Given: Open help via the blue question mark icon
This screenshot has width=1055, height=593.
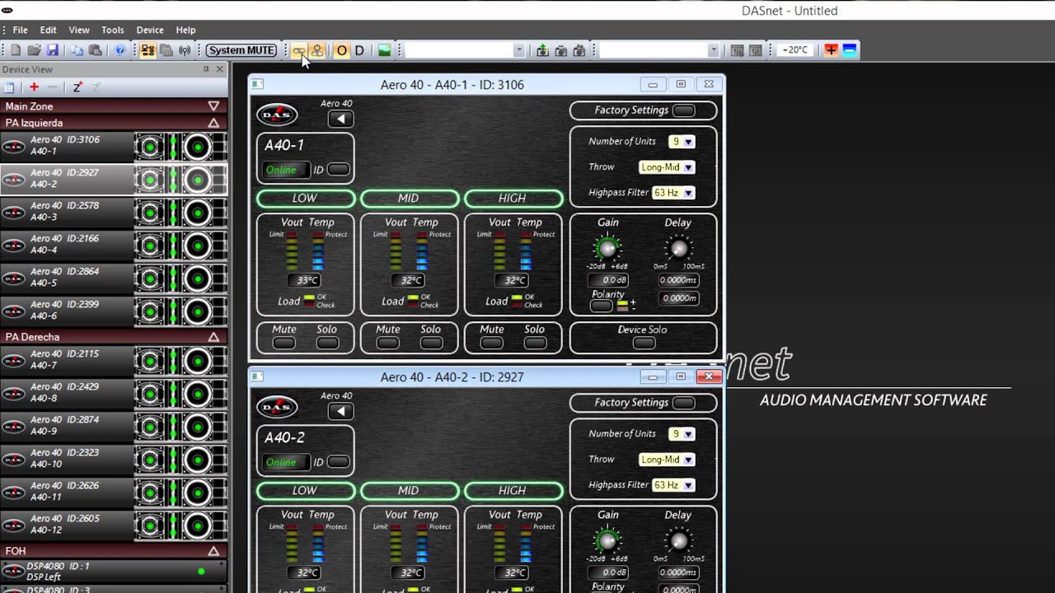Looking at the screenshot, I should 120,50.
